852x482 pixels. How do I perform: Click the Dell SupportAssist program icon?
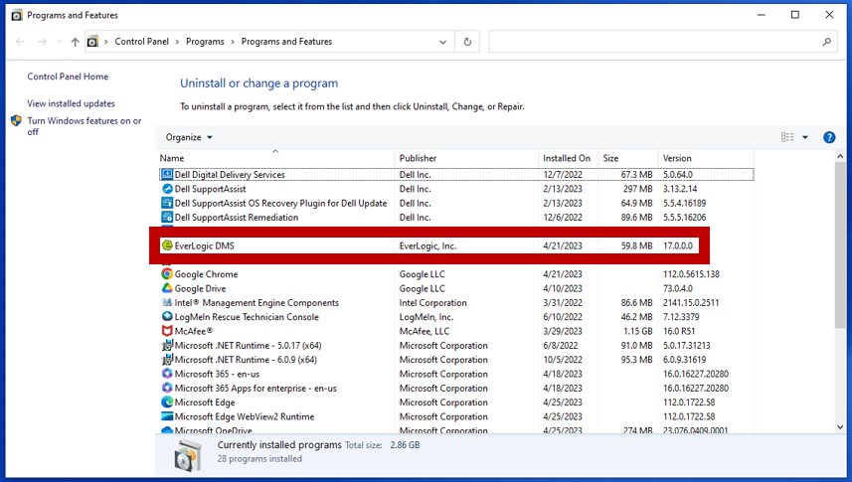point(167,189)
